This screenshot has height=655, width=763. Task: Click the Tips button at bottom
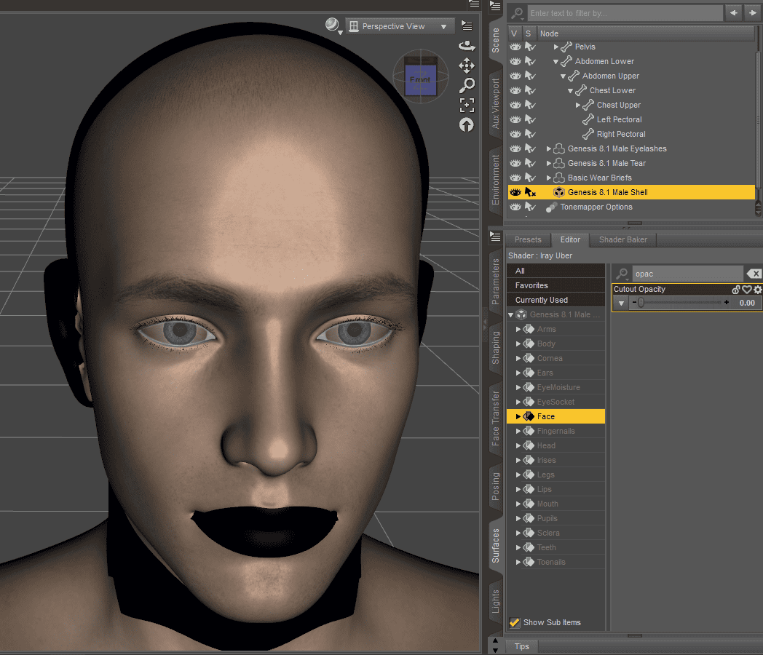(x=521, y=646)
